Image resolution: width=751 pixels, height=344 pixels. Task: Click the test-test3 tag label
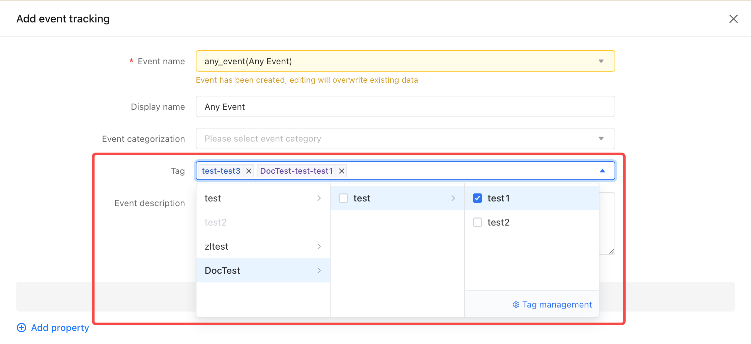pos(221,171)
